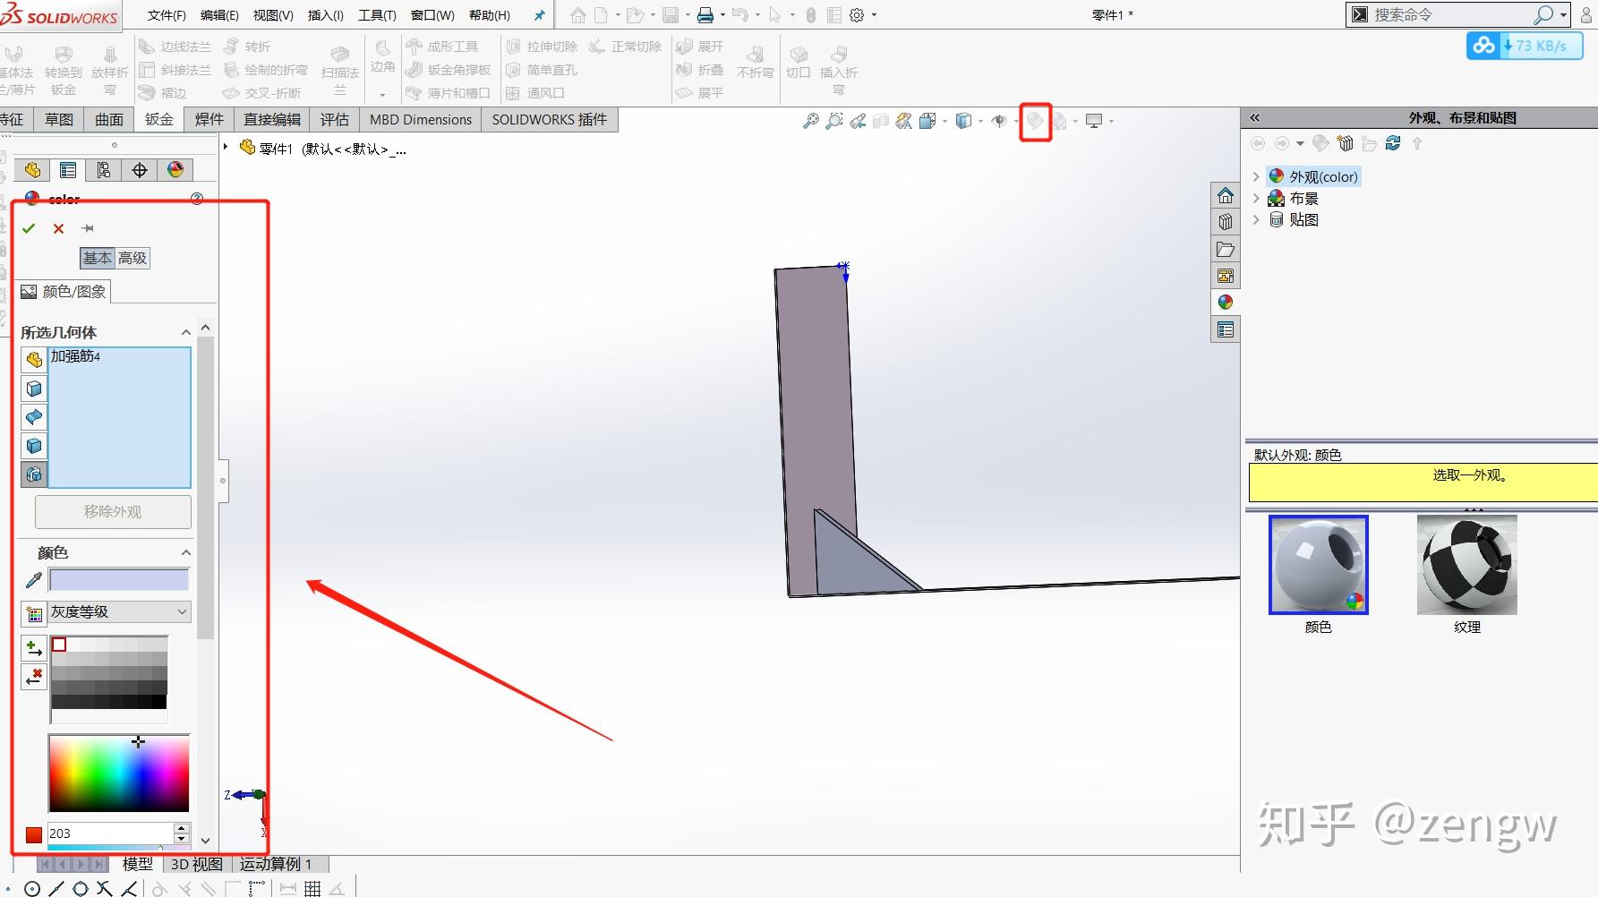Open the display style dropdown arrow
The width and height of the screenshot is (1598, 897).
(980, 121)
